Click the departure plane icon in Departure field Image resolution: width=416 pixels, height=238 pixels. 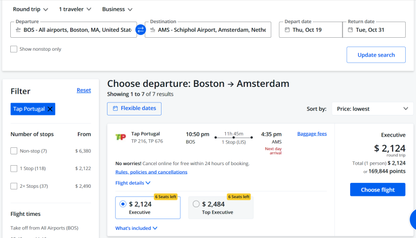point(17,30)
